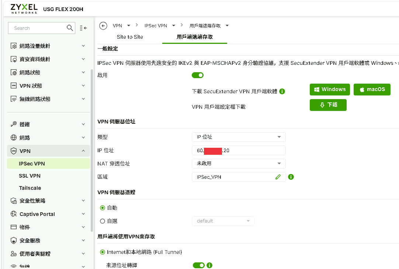This screenshot has height=269, width=399.
Task: Expand the 物件 menu chevron
Action: [83, 227]
